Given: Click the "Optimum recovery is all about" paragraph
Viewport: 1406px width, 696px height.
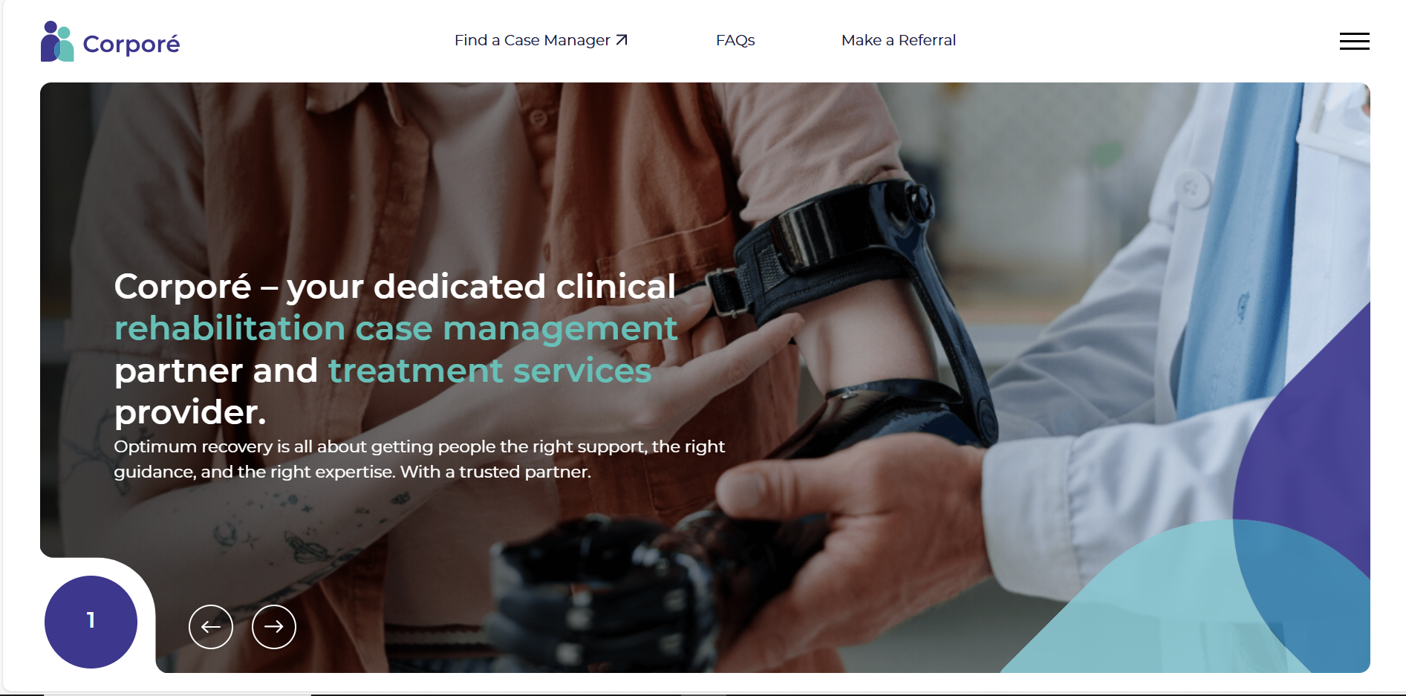Looking at the screenshot, I should [419, 459].
